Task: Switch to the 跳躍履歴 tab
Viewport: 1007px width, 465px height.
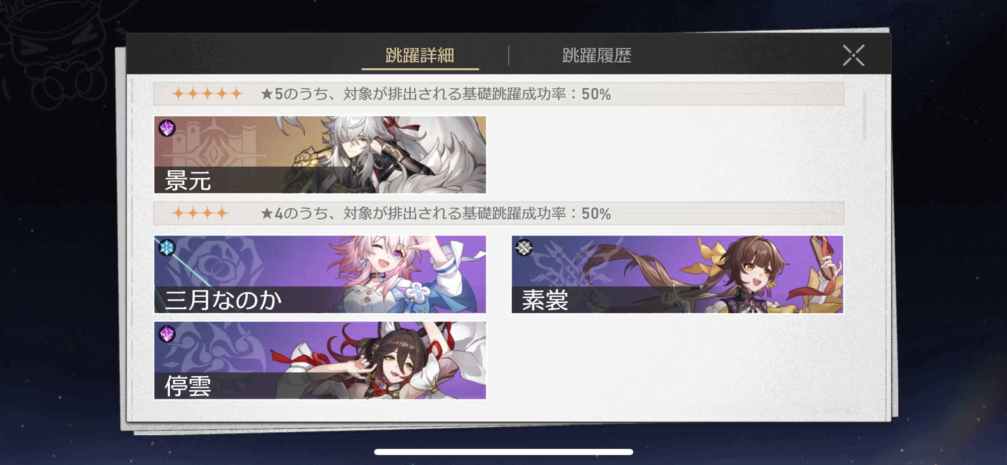Action: pyautogui.click(x=597, y=55)
